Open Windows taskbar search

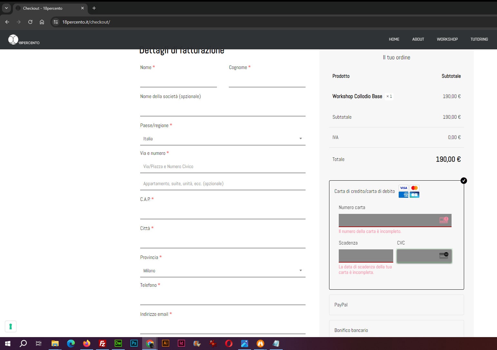(23, 344)
